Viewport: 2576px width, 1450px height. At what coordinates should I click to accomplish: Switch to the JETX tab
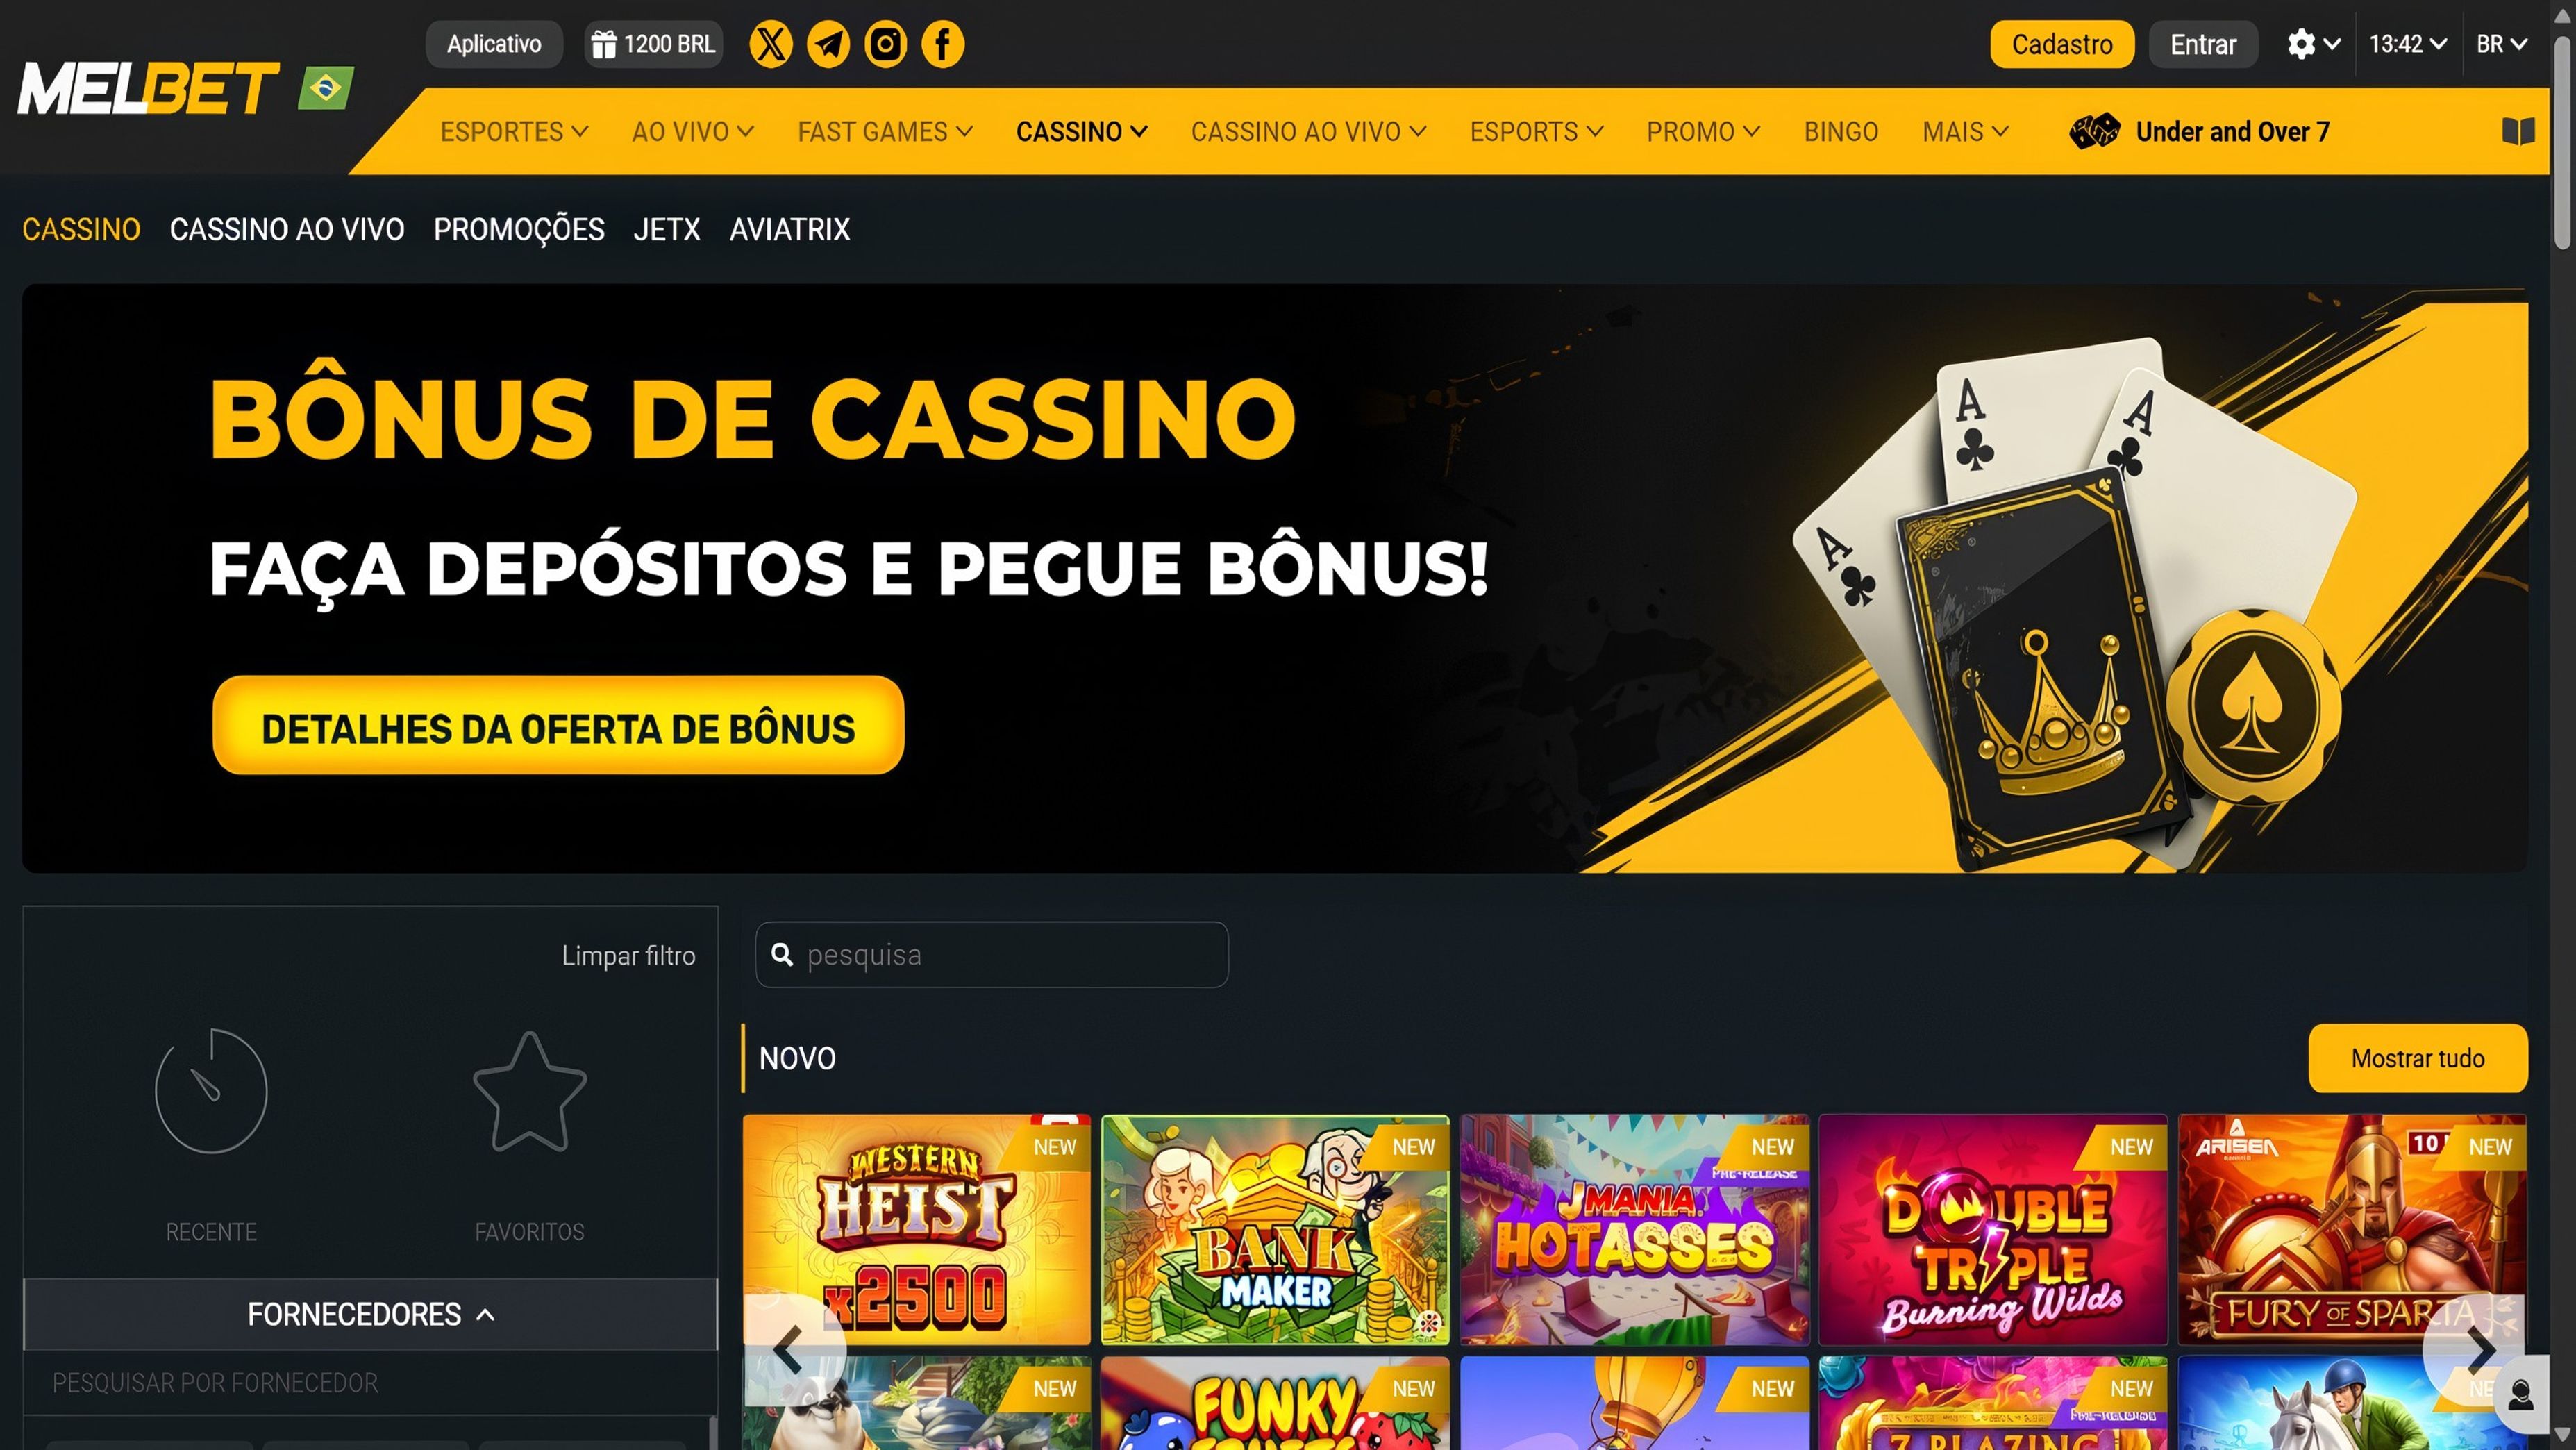coord(667,229)
